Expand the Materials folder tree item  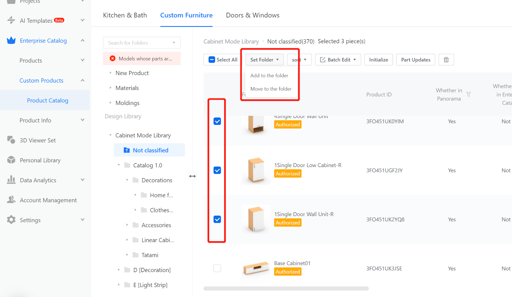[110, 88]
